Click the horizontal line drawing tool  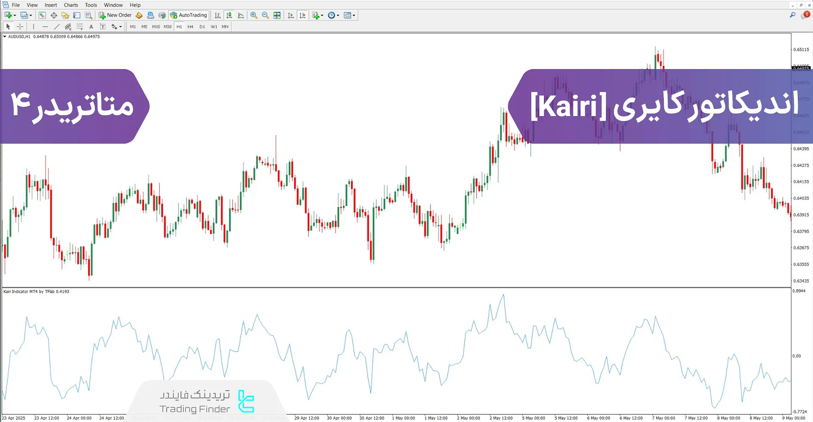45,26
